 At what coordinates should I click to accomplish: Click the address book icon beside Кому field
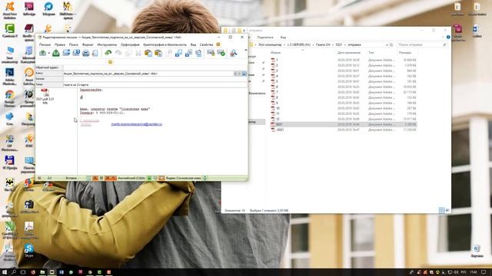point(244,74)
